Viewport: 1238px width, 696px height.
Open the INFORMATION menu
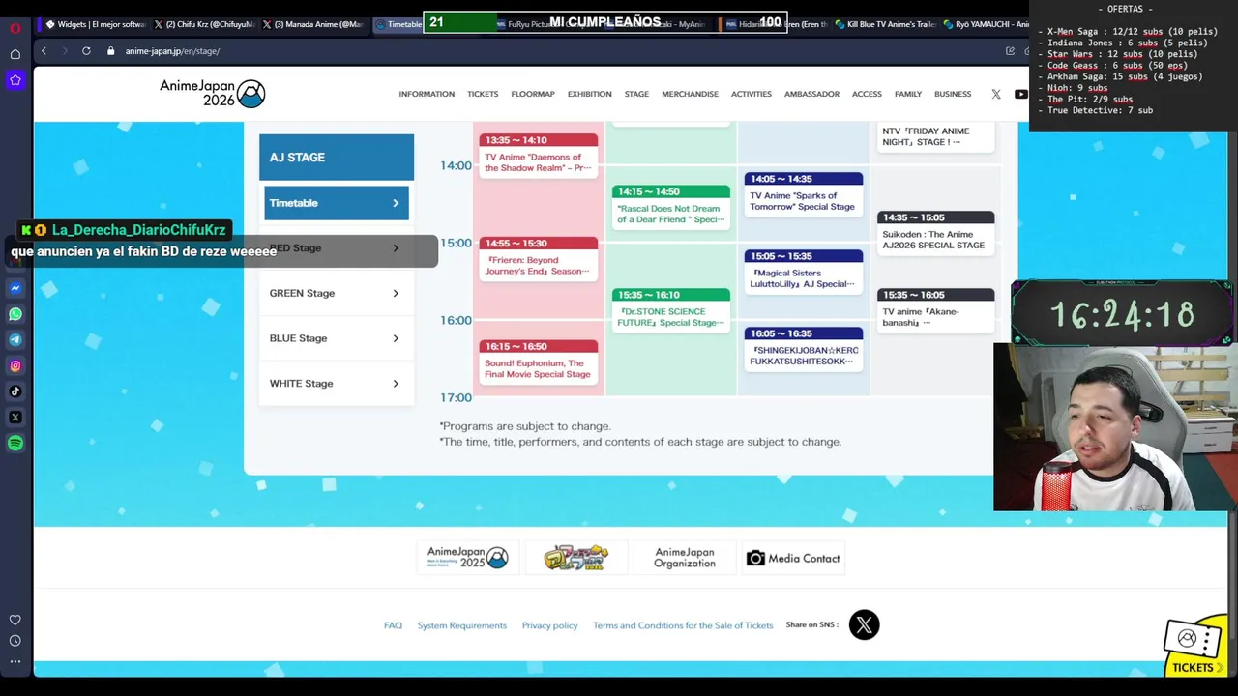(427, 94)
